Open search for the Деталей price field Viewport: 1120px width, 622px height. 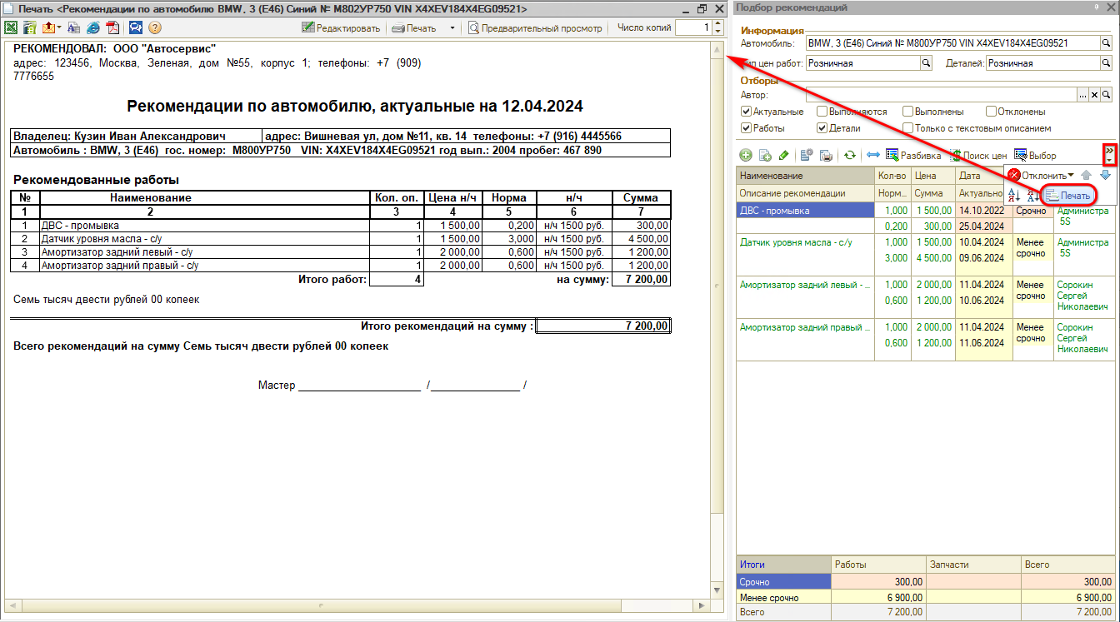pyautogui.click(x=1107, y=62)
